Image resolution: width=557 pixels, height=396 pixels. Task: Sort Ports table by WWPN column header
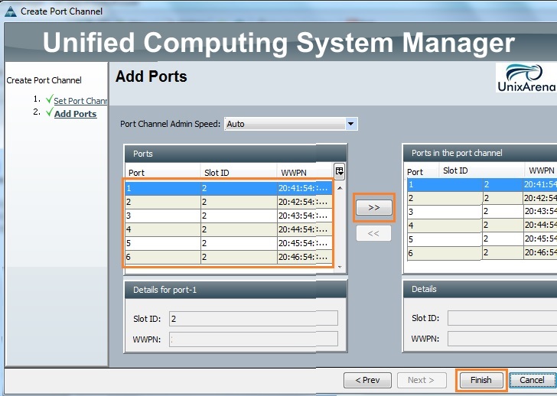coord(305,173)
